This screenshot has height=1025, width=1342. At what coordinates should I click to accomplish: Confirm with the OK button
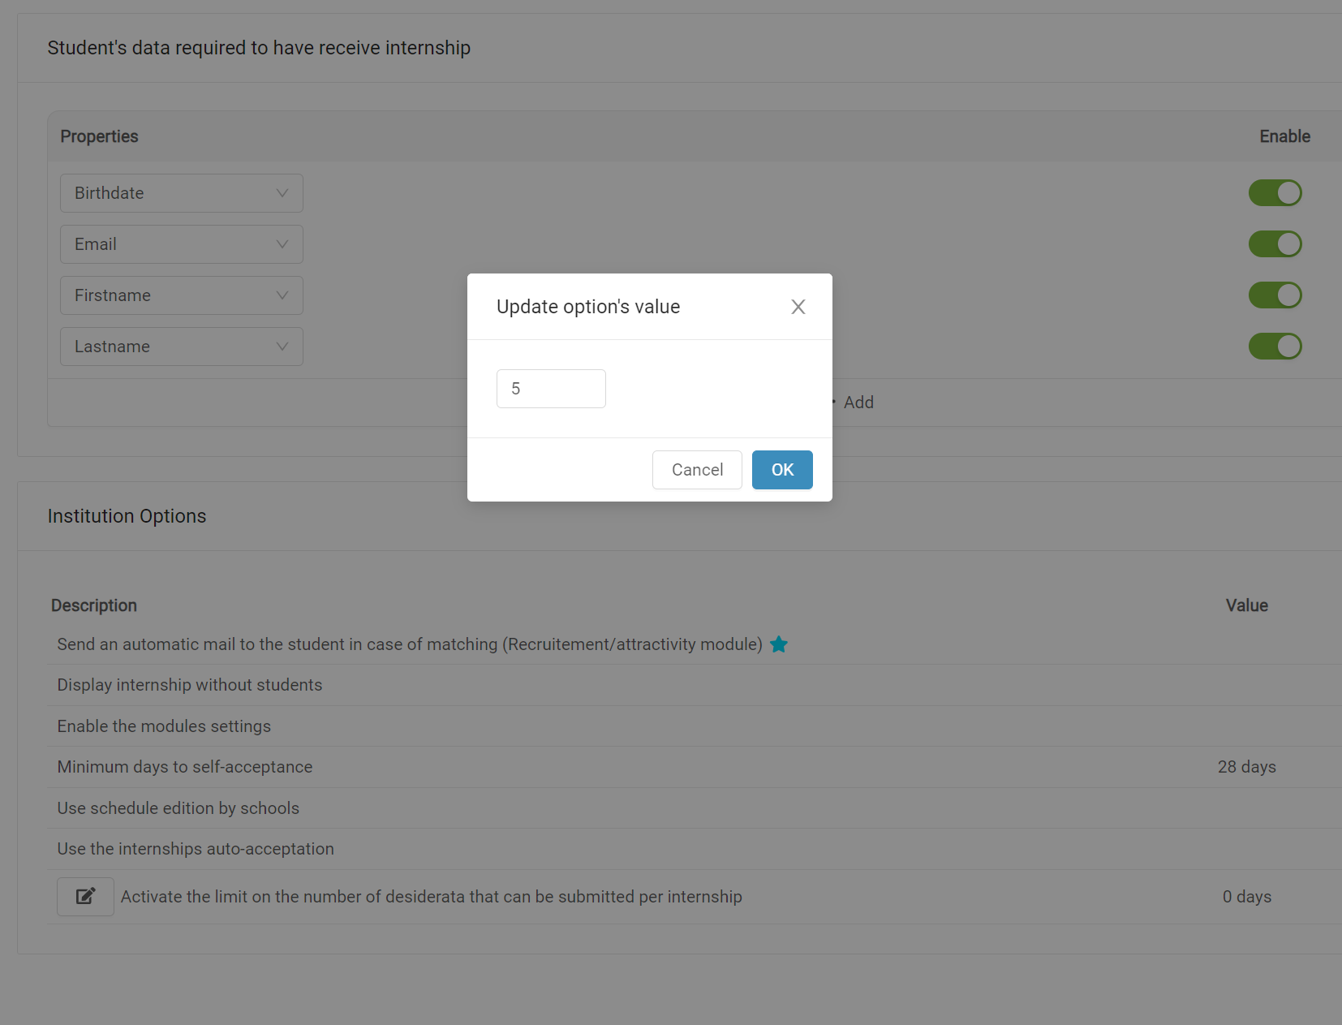pos(782,470)
